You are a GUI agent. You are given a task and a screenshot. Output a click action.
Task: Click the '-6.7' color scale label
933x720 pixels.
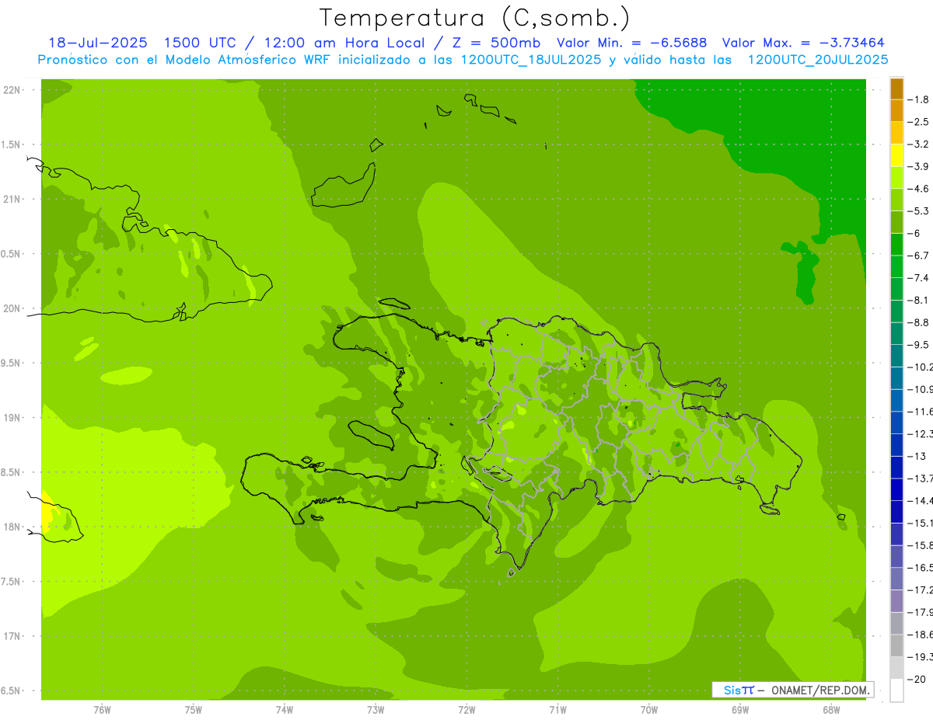point(918,256)
